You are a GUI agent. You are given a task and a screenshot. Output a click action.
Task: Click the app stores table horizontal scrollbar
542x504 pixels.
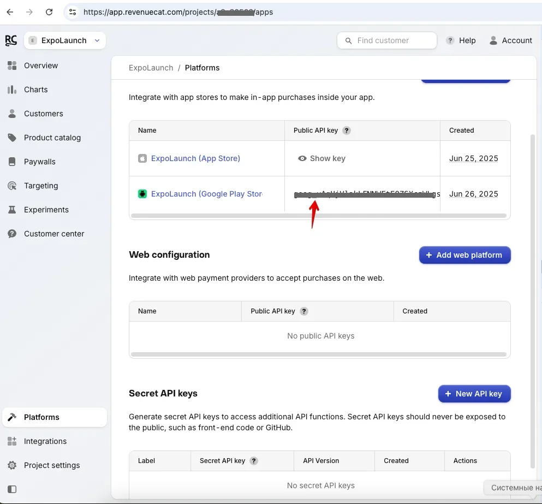click(319, 216)
